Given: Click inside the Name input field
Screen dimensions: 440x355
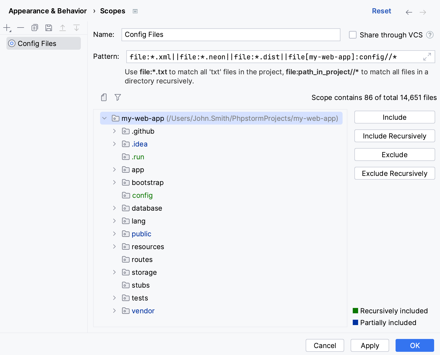Looking at the screenshot, I should click(x=230, y=34).
